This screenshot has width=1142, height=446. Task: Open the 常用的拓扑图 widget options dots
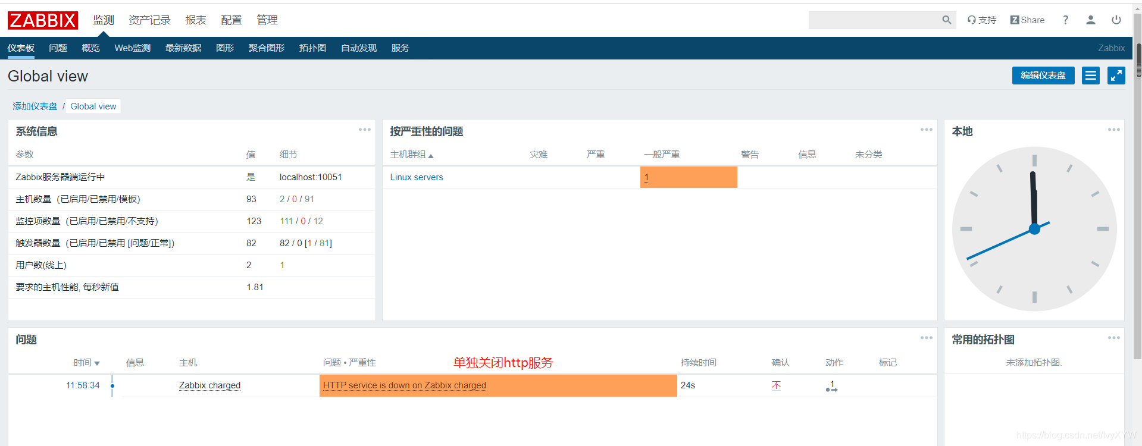(1114, 338)
